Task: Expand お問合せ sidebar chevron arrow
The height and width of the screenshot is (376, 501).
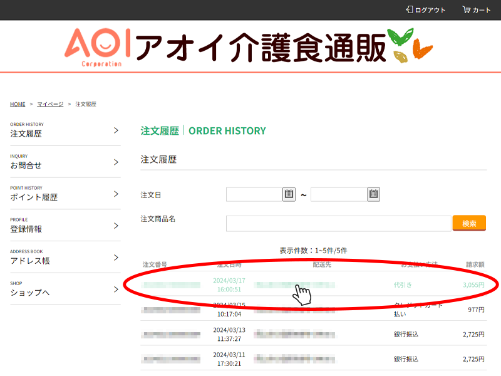Action: coord(116,162)
